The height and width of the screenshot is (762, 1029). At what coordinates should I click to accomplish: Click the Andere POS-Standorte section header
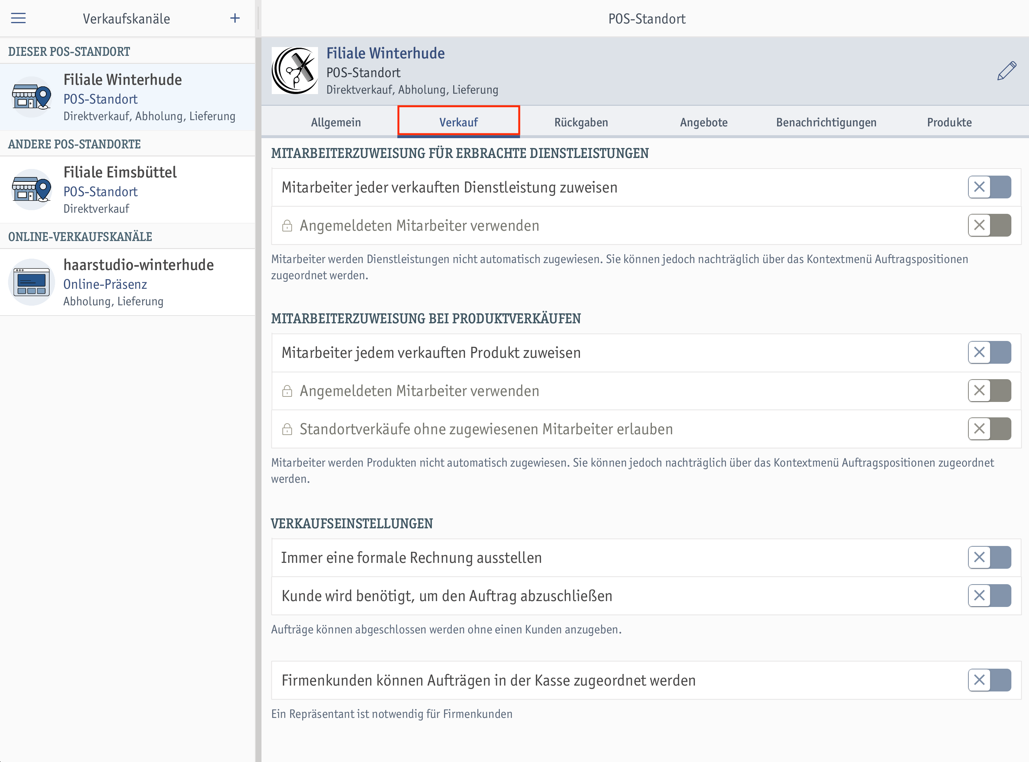coord(74,144)
